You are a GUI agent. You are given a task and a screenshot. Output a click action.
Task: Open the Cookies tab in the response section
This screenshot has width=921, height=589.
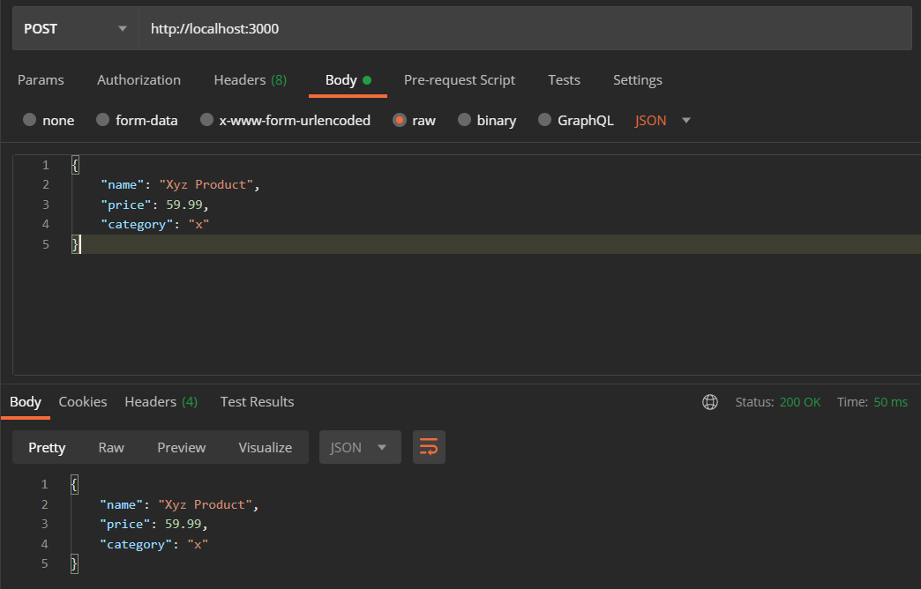[x=82, y=401]
